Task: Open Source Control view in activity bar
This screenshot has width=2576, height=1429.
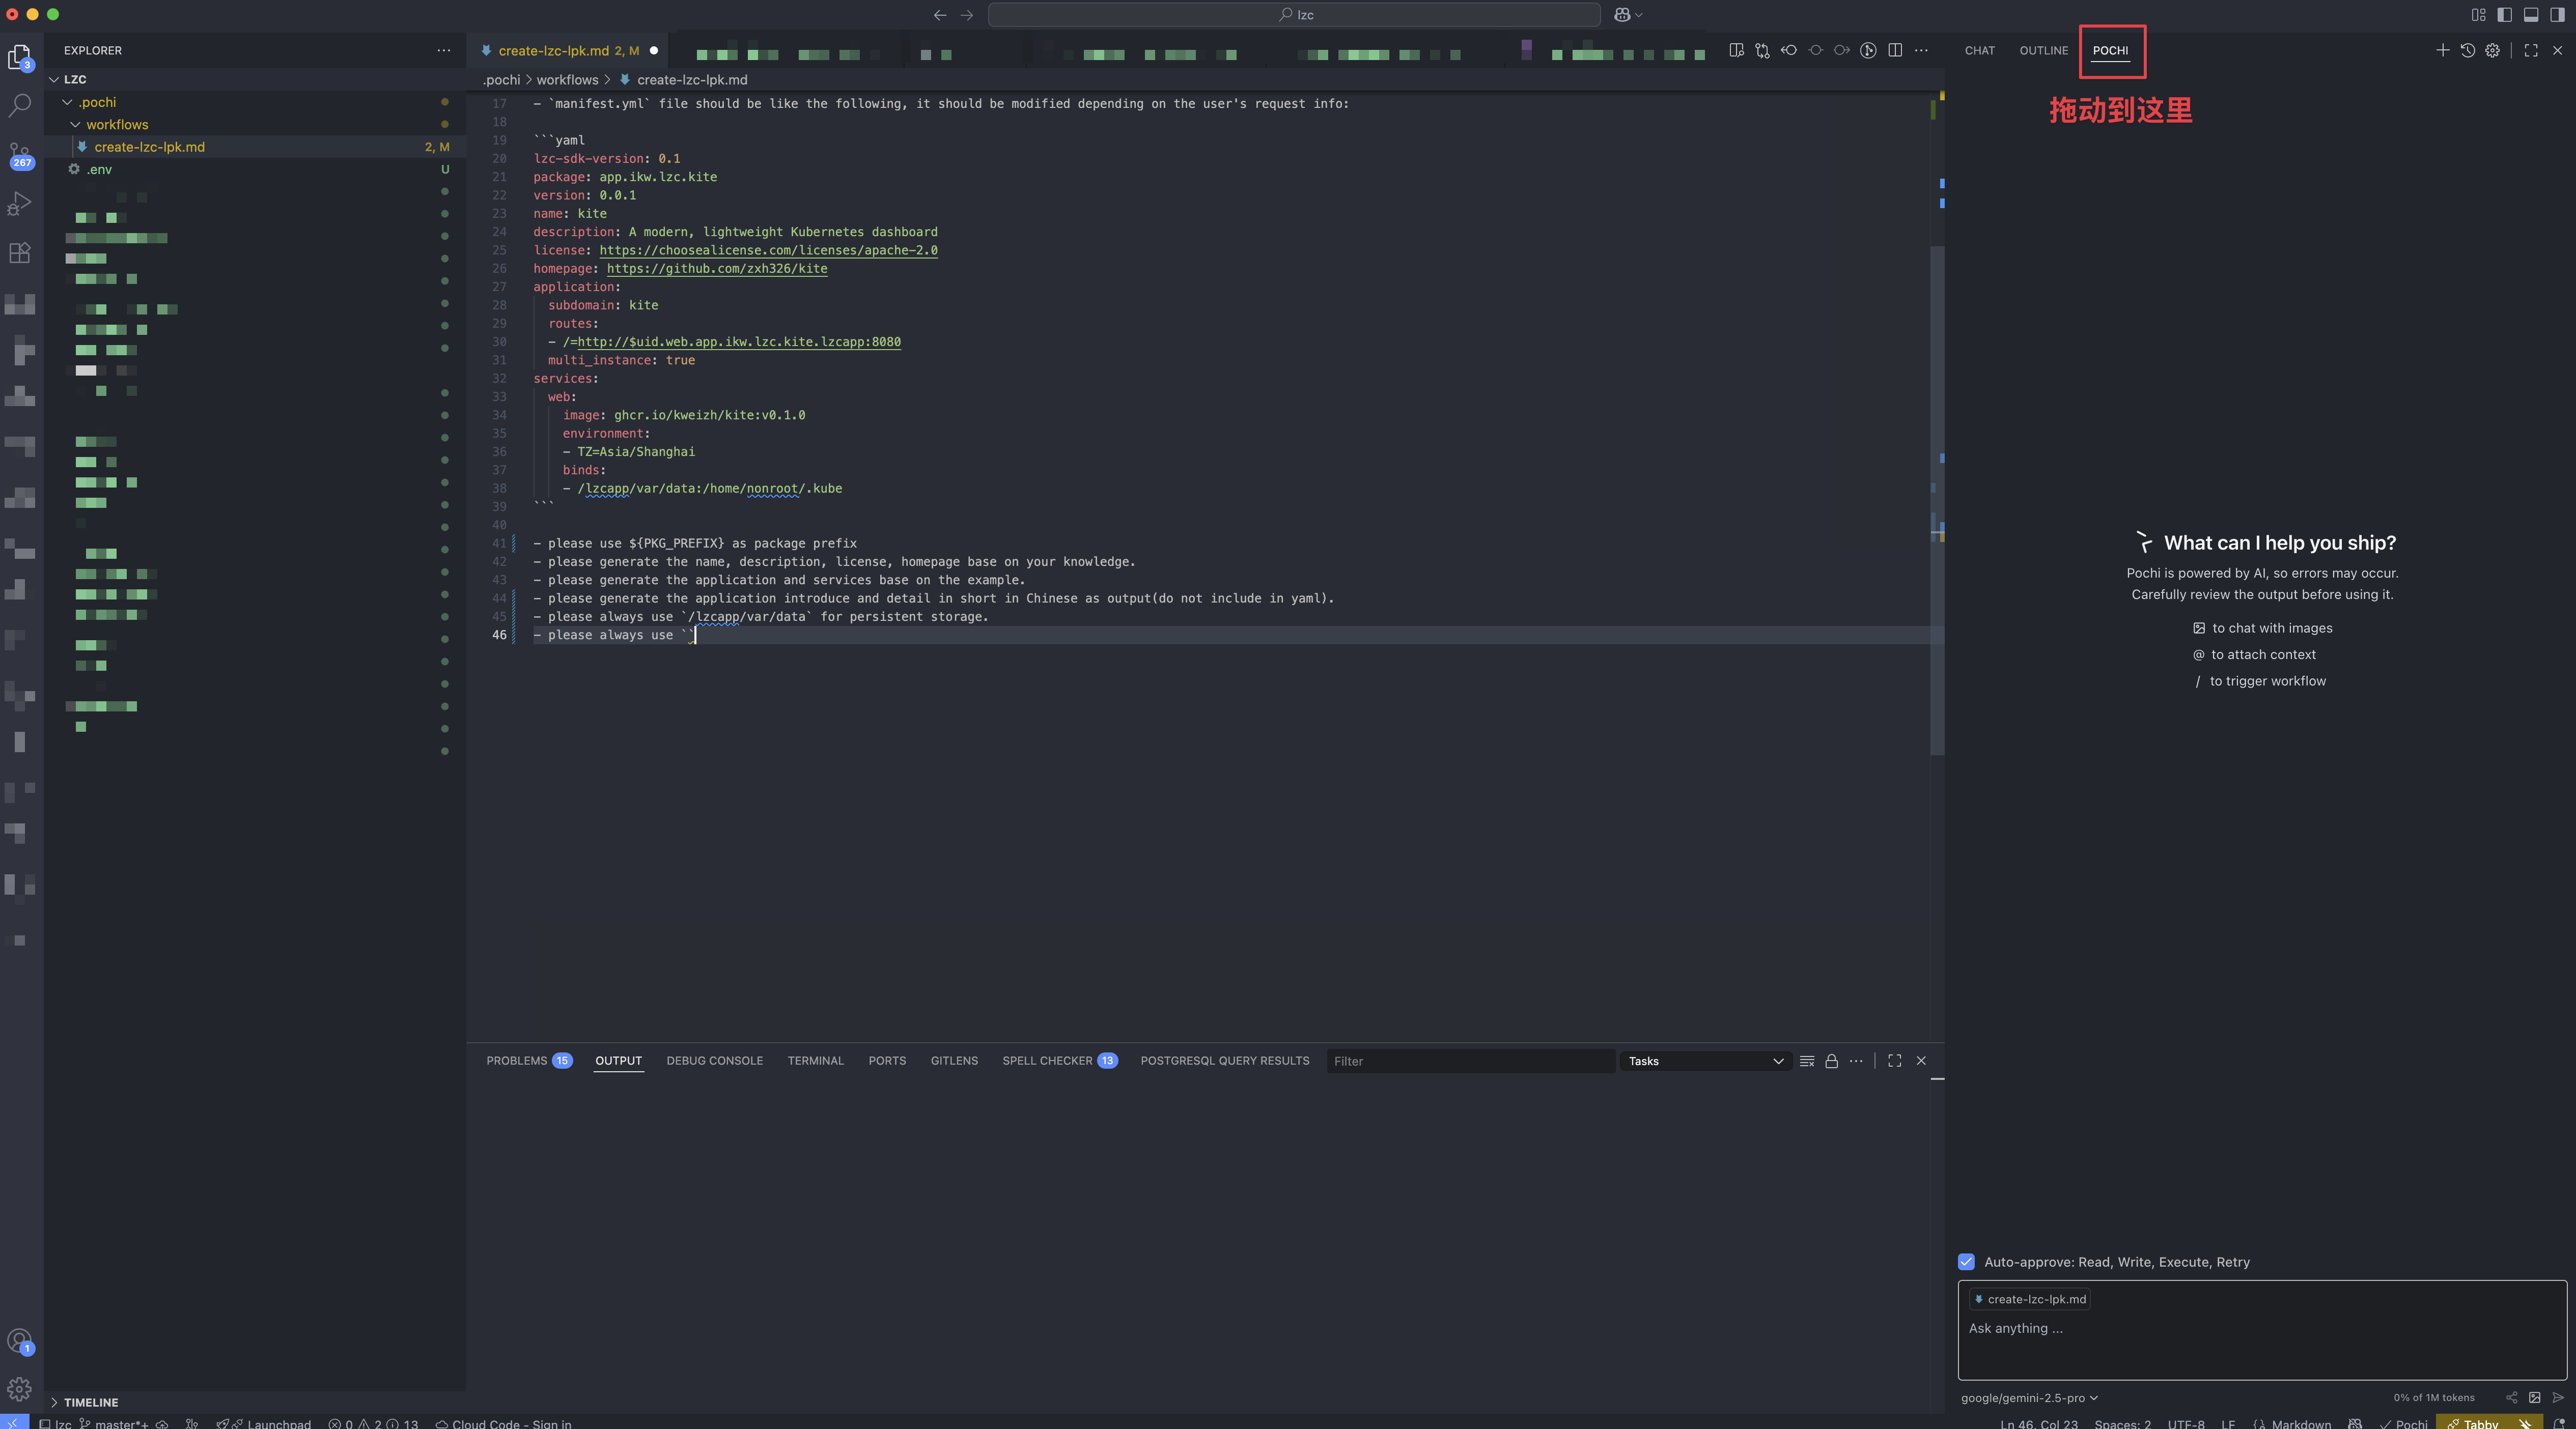Action: coord(20,155)
